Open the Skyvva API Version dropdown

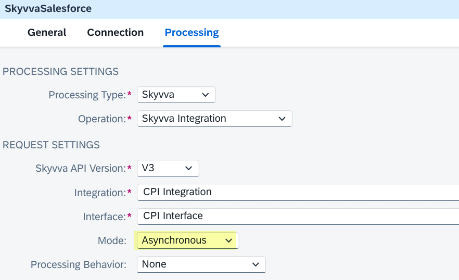168,168
